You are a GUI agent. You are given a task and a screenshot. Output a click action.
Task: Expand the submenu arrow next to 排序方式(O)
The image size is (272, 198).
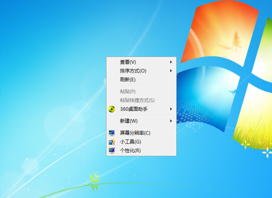(171, 71)
